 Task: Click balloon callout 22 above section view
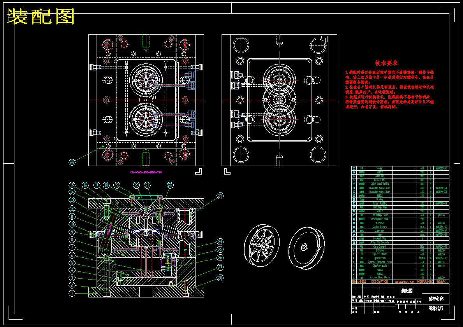point(170,185)
